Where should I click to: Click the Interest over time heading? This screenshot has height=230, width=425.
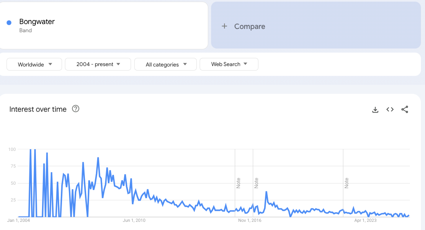[x=38, y=109]
